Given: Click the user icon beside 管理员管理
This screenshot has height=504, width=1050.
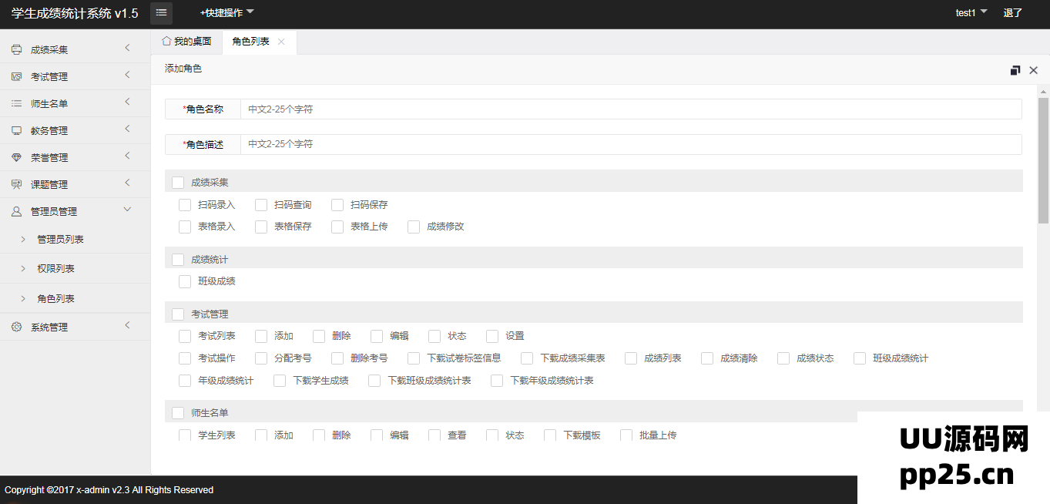Looking at the screenshot, I should pos(16,211).
